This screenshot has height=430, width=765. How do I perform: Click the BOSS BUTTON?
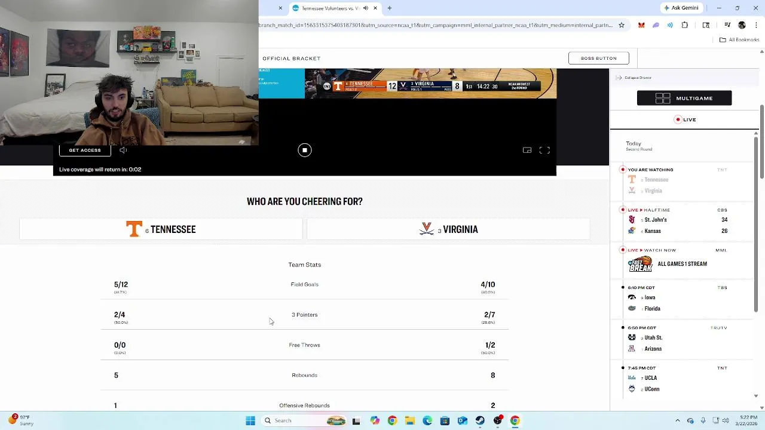click(598, 58)
